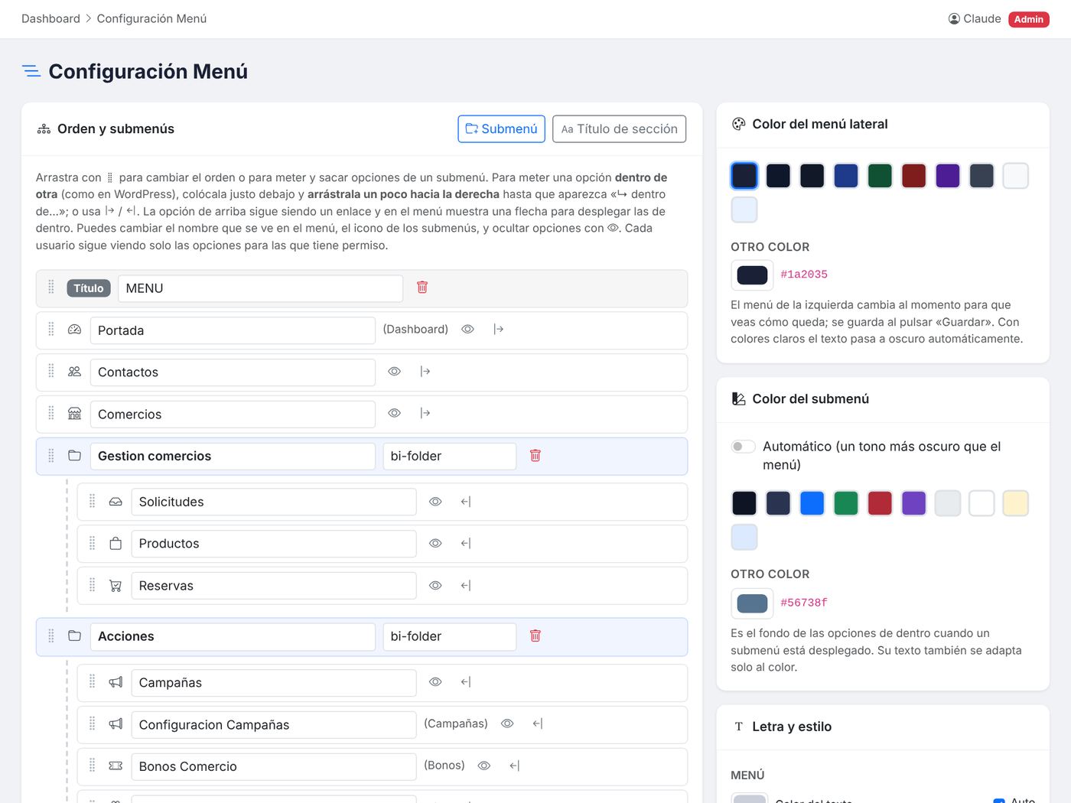Viewport: 1071px width, 803px height.
Task: Add a Título de sección
Action: (620, 129)
